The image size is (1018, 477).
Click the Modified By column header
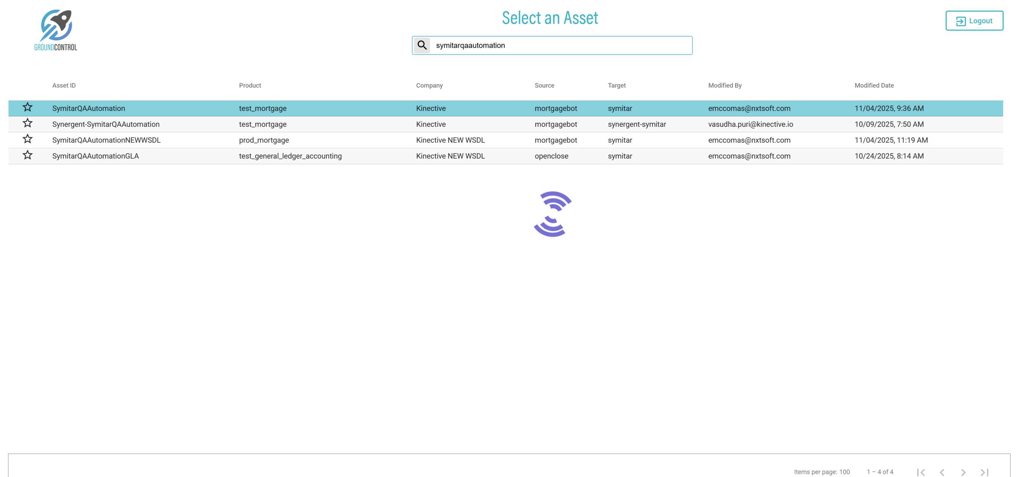pyautogui.click(x=724, y=85)
